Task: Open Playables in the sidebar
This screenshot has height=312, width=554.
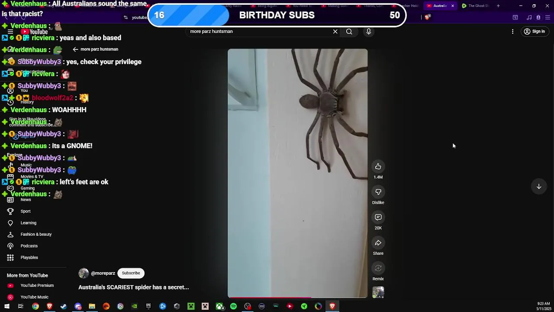Action: point(29,257)
